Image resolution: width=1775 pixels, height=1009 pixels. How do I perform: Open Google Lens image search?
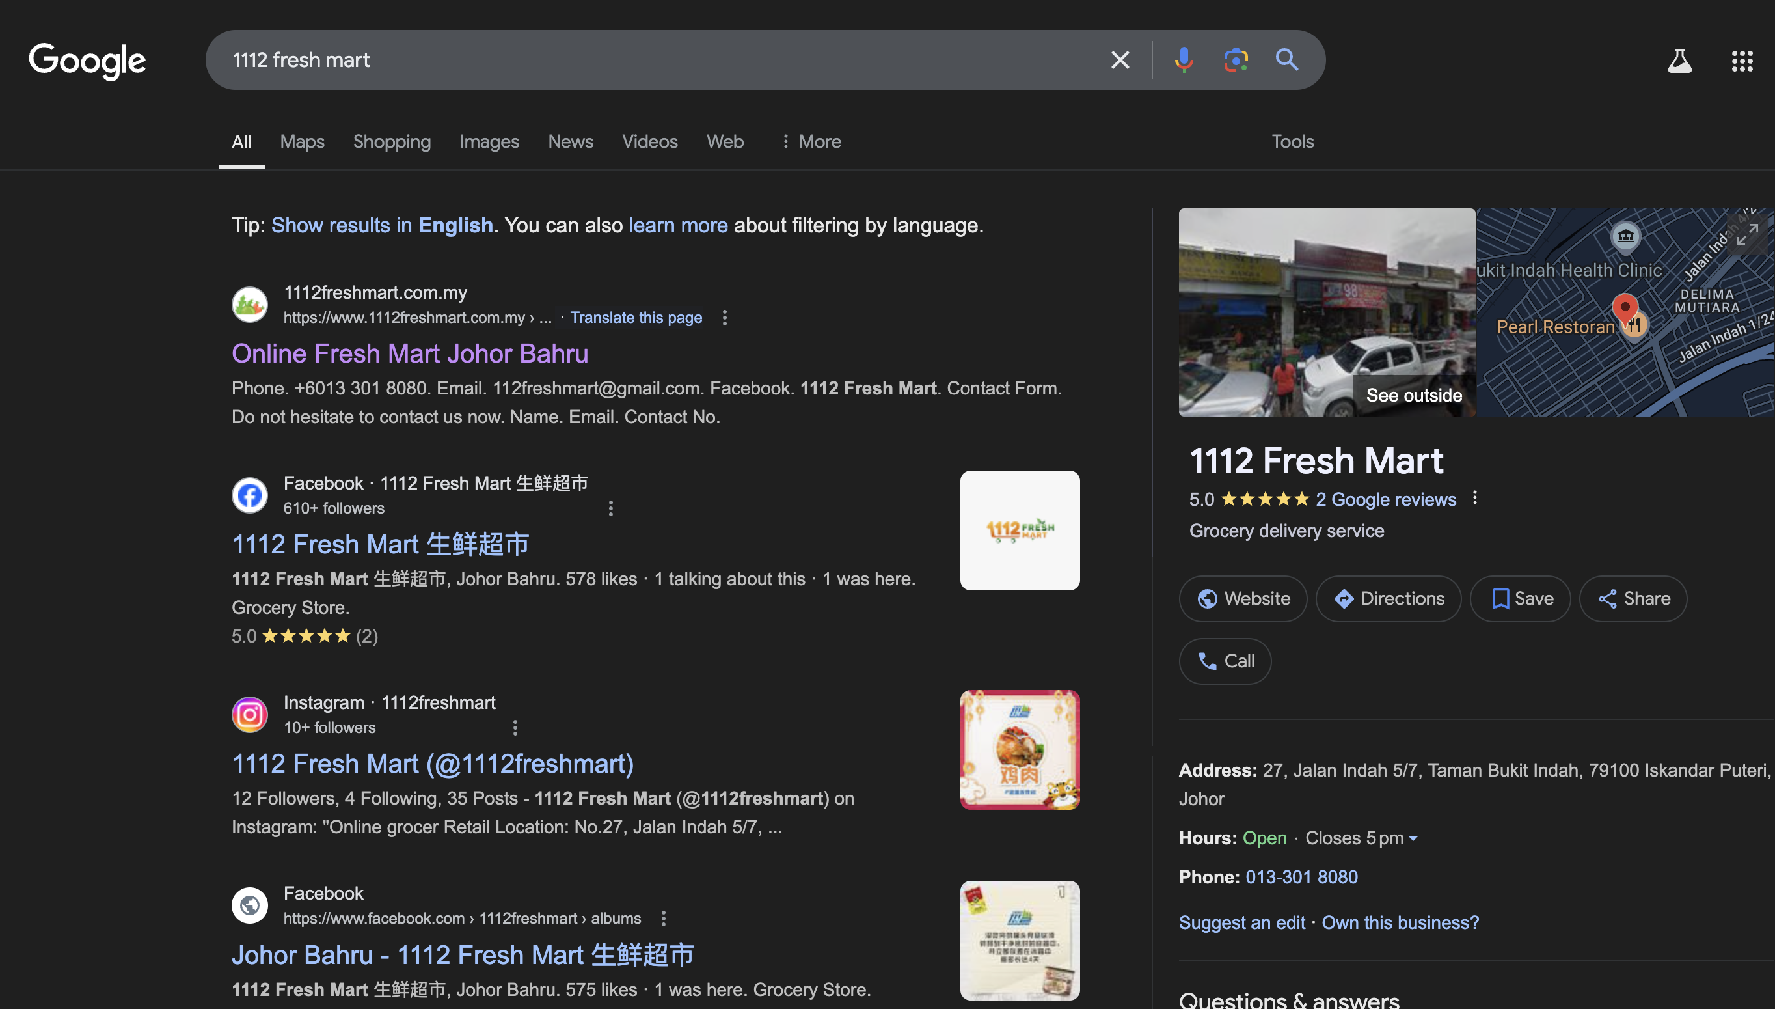(x=1236, y=61)
